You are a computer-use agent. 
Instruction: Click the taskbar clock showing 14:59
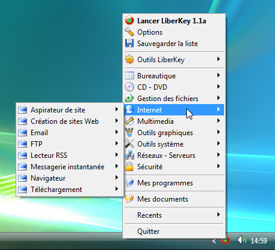[259, 241]
